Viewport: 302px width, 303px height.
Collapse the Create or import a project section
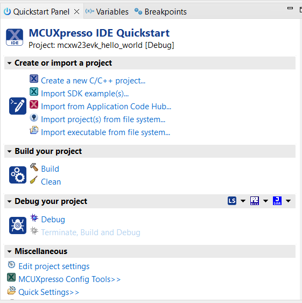pos(9,63)
